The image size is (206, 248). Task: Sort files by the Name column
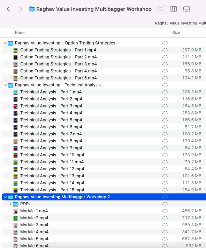click(20, 33)
